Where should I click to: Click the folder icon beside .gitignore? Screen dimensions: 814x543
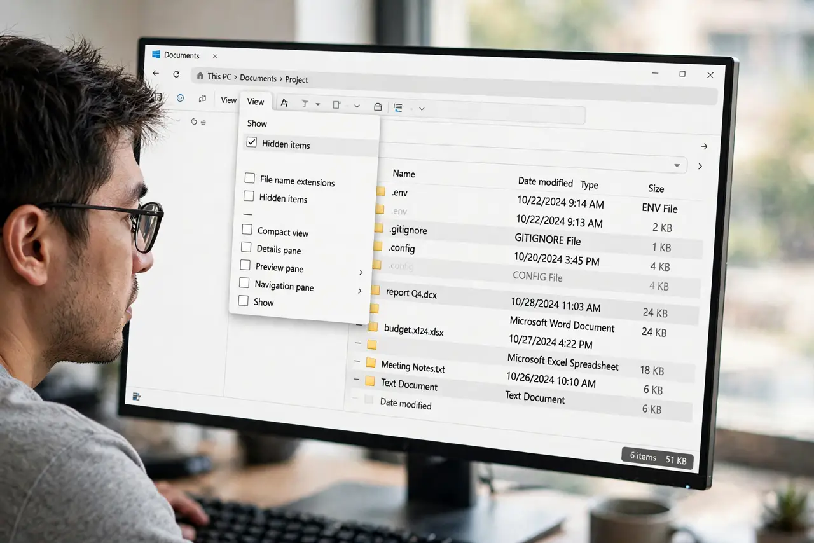(x=378, y=228)
